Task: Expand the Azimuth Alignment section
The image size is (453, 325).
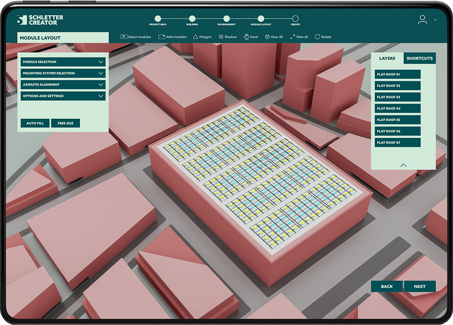Action: [x=63, y=84]
